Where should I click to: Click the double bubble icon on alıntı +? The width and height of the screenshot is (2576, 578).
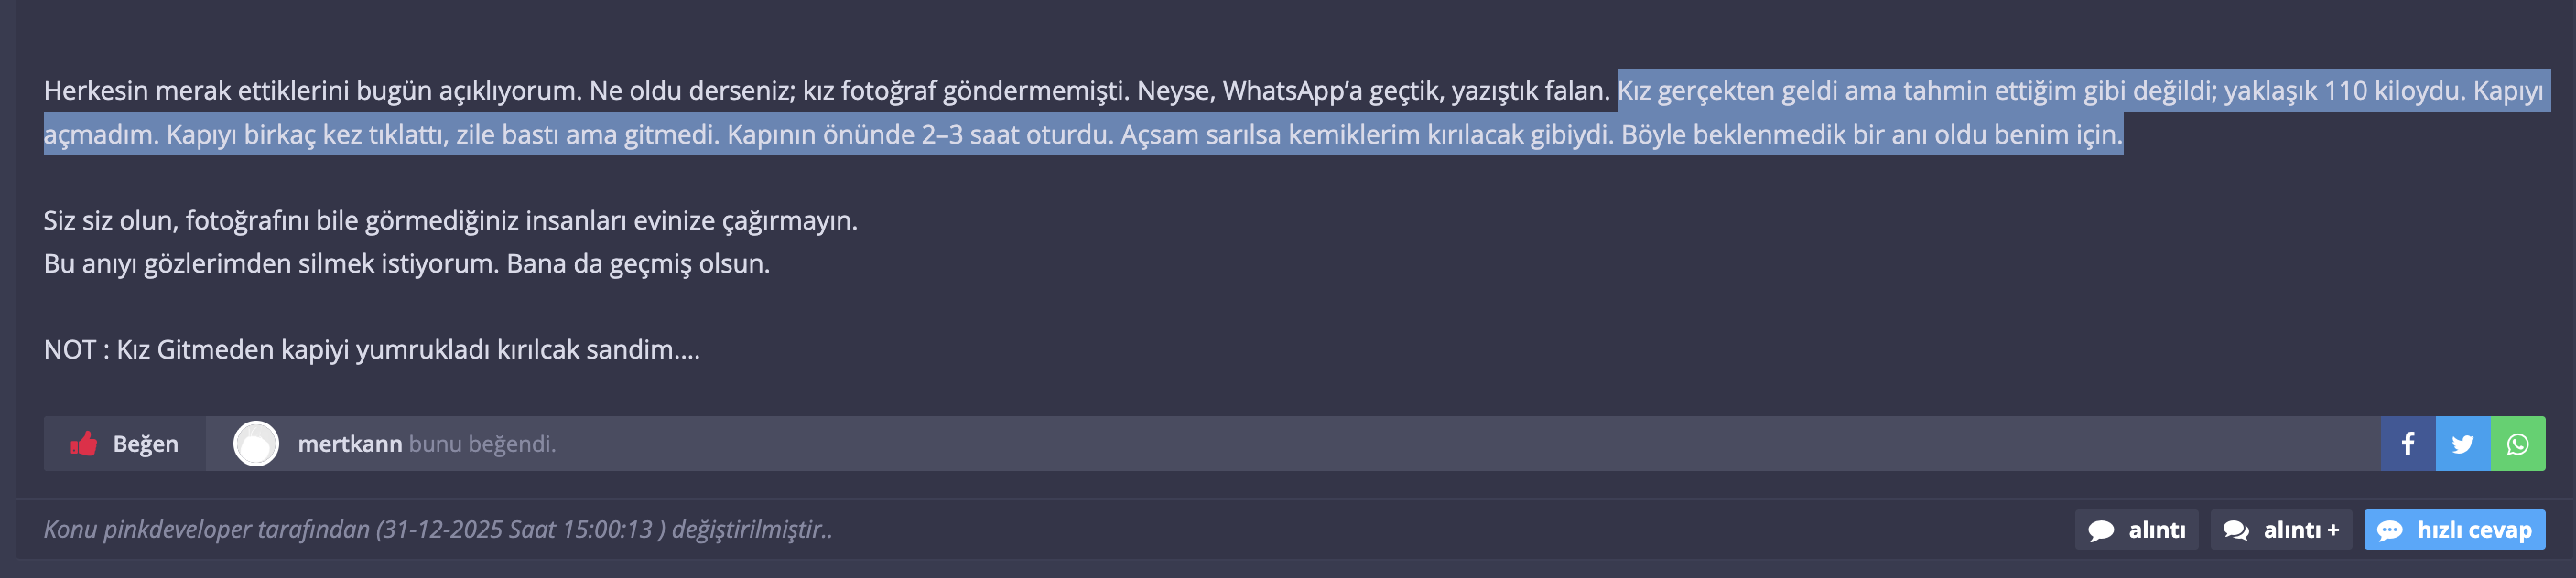[2236, 530]
